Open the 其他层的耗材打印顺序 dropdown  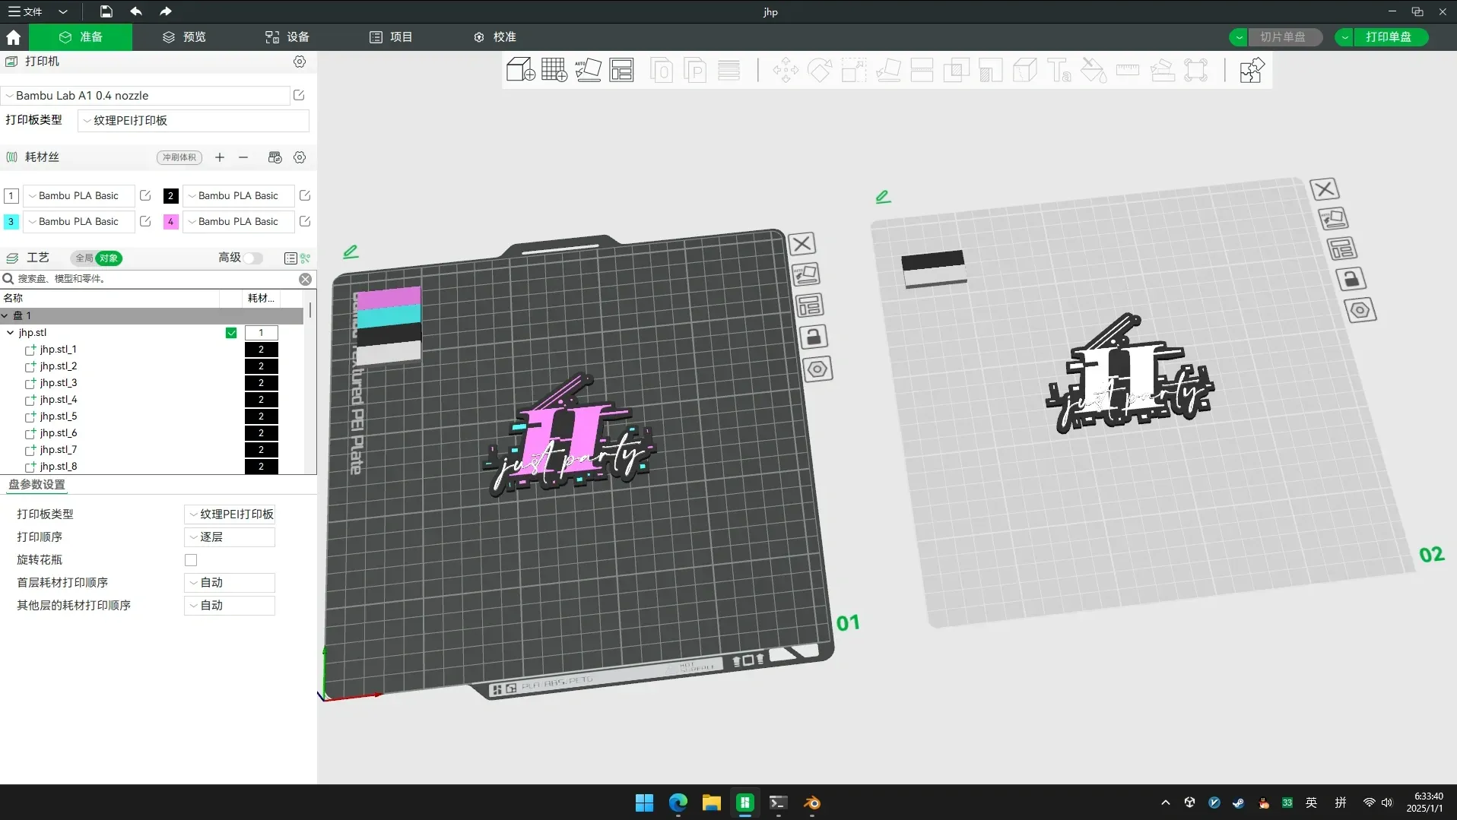click(x=229, y=606)
